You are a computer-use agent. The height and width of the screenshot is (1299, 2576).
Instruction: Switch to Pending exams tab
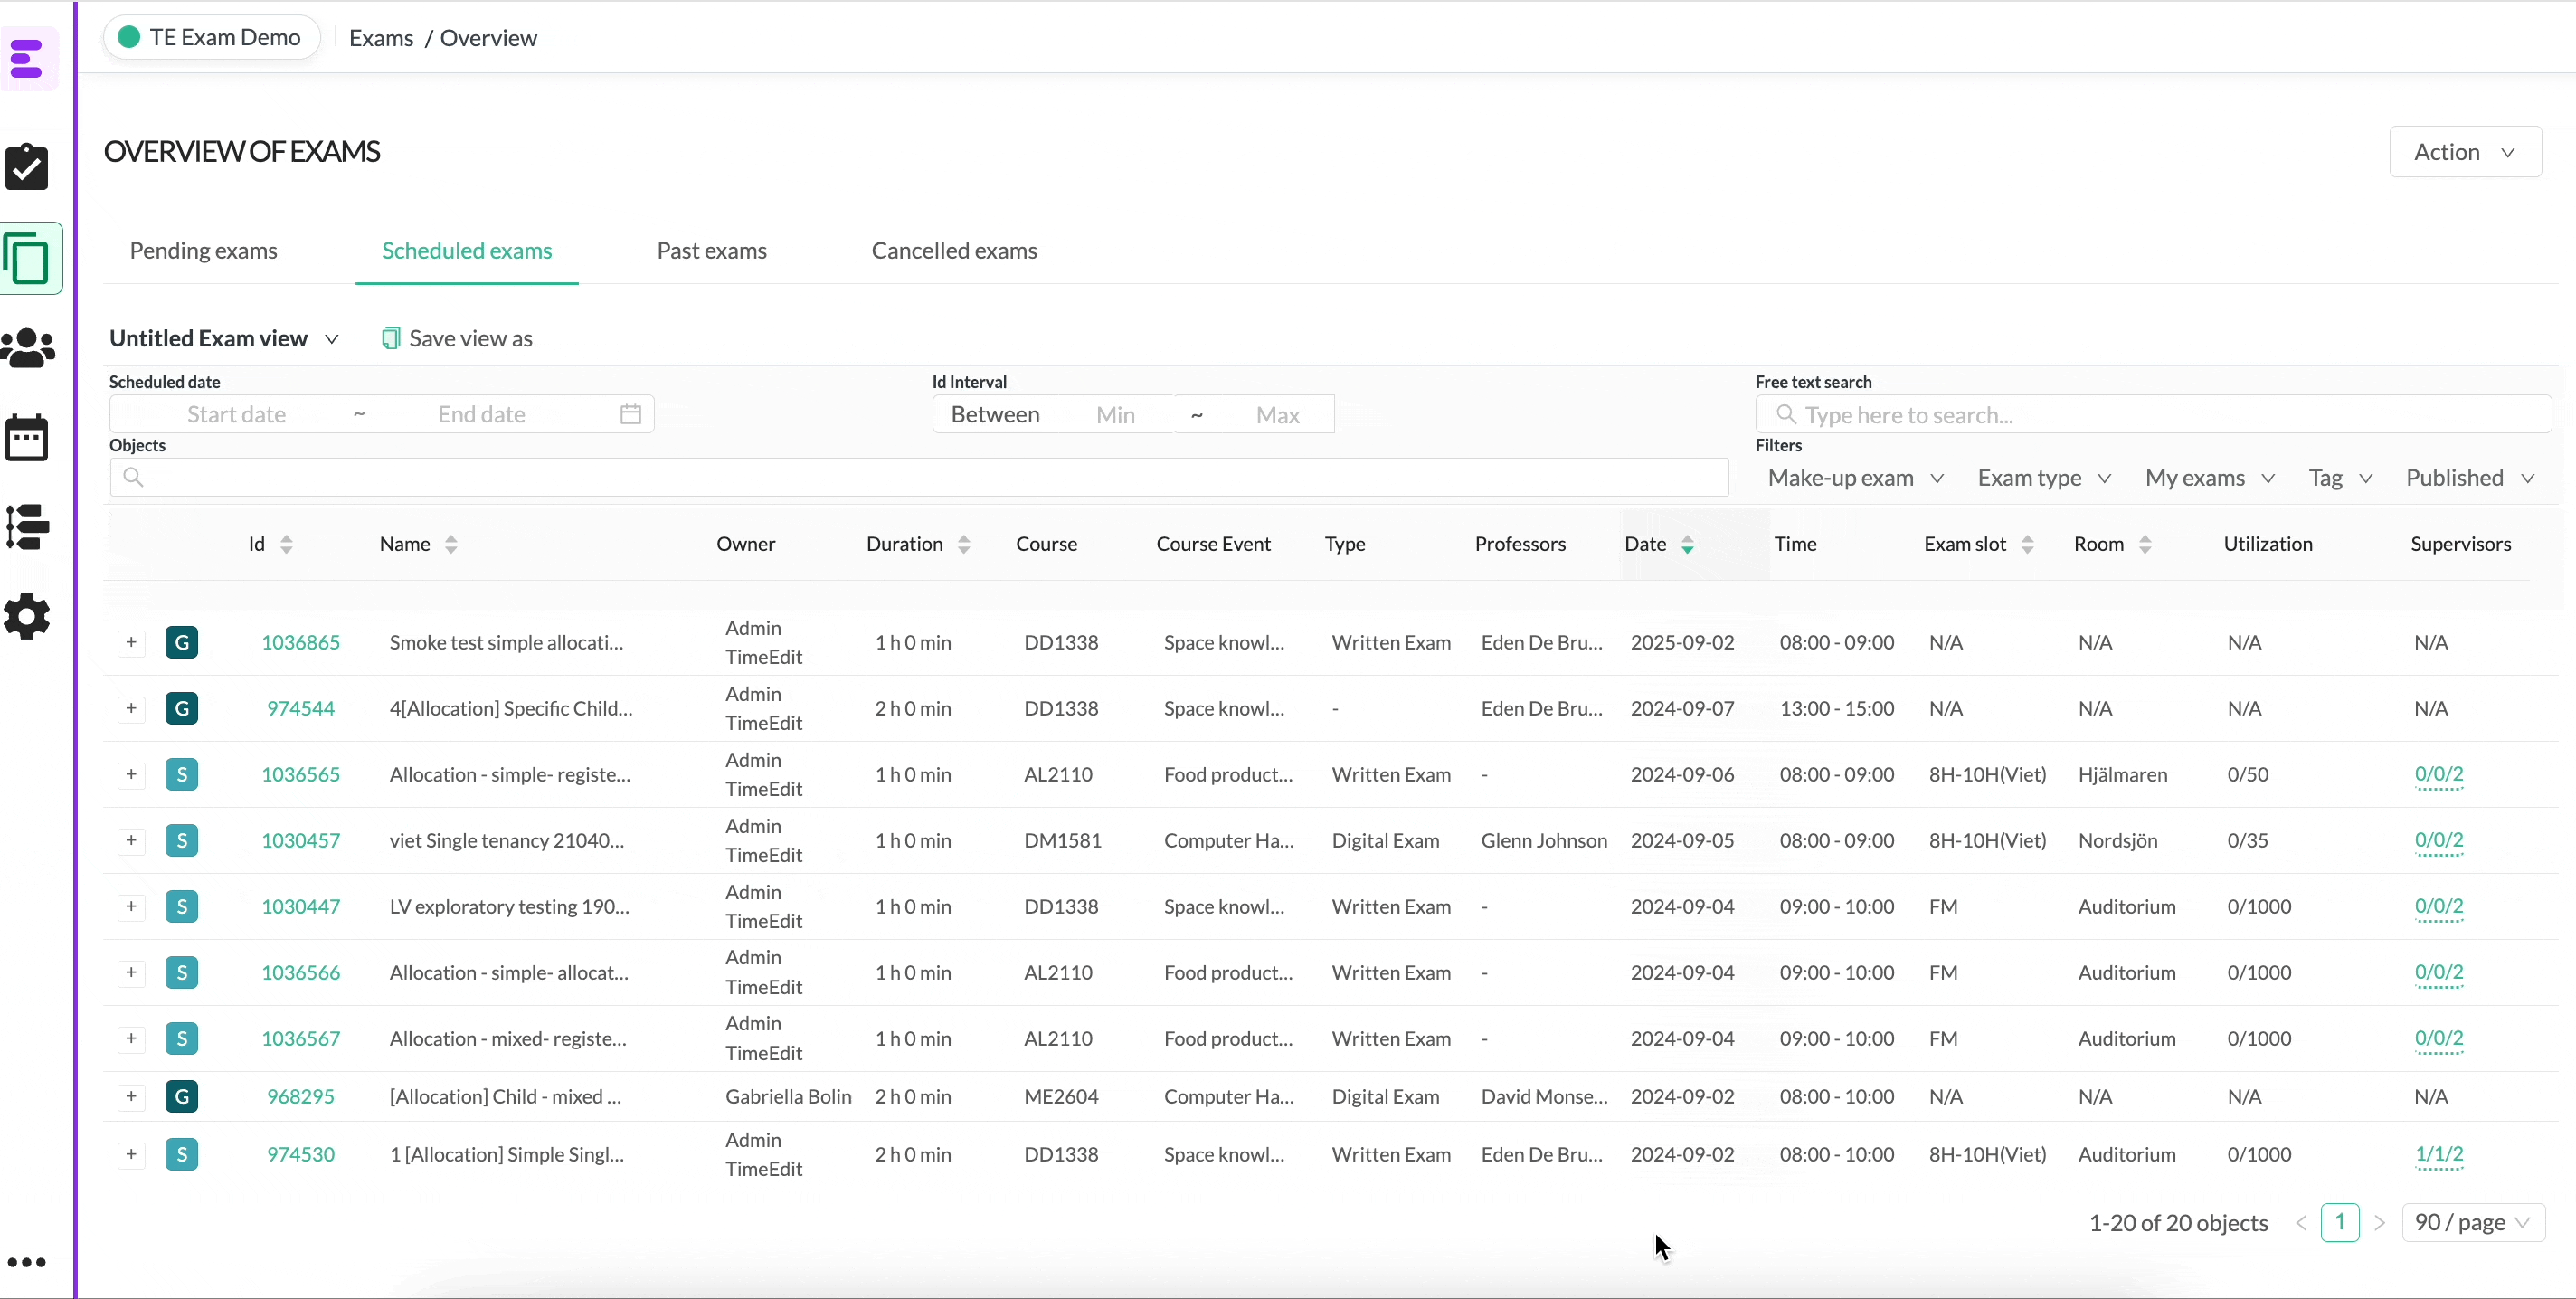point(203,251)
